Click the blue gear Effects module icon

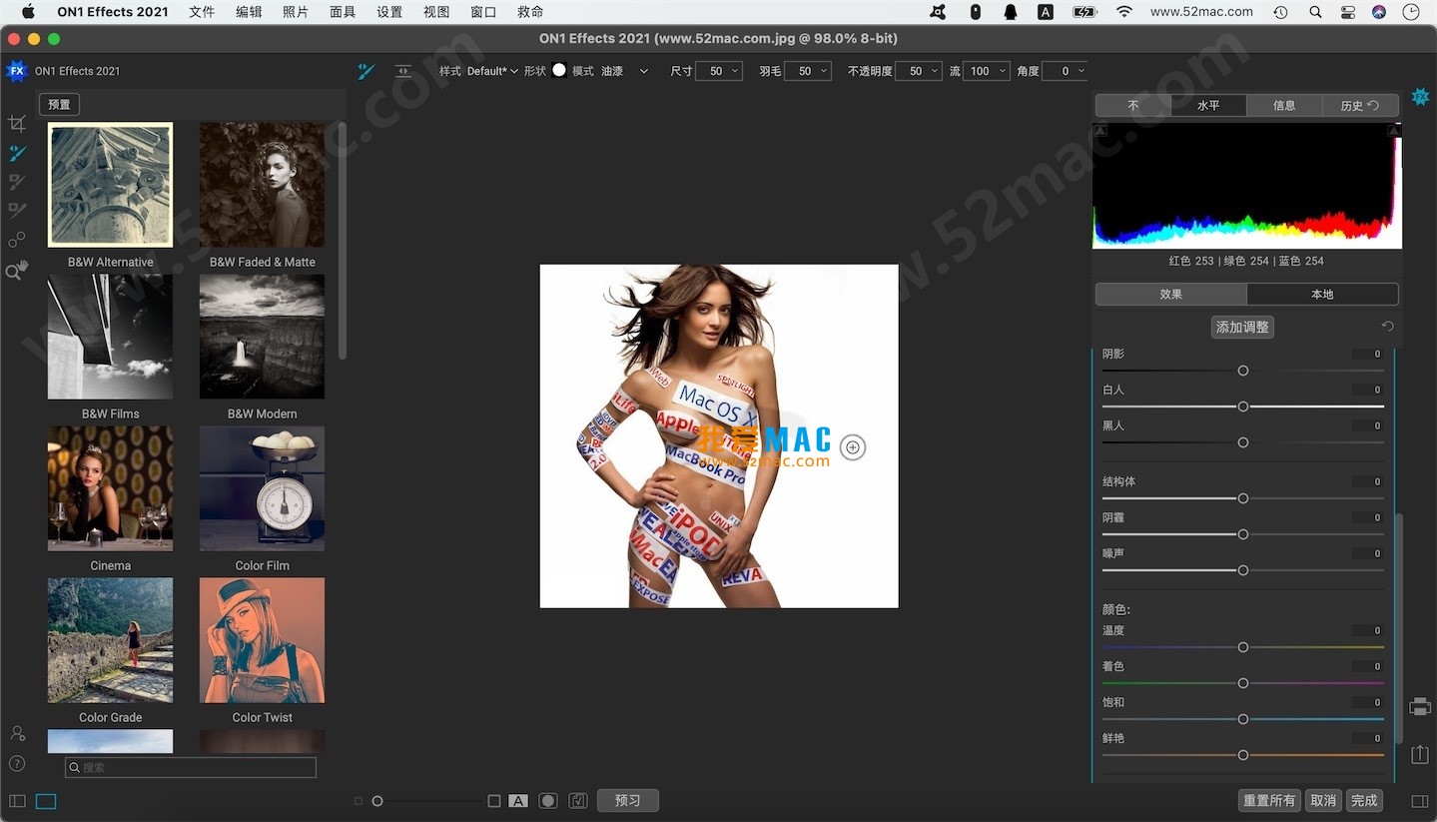(x=1420, y=97)
